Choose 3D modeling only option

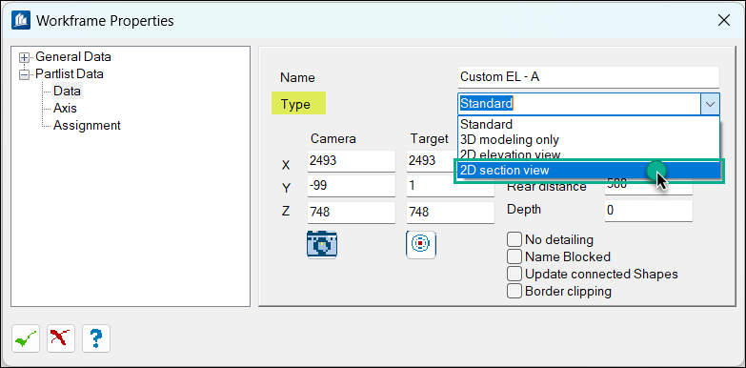click(589, 140)
